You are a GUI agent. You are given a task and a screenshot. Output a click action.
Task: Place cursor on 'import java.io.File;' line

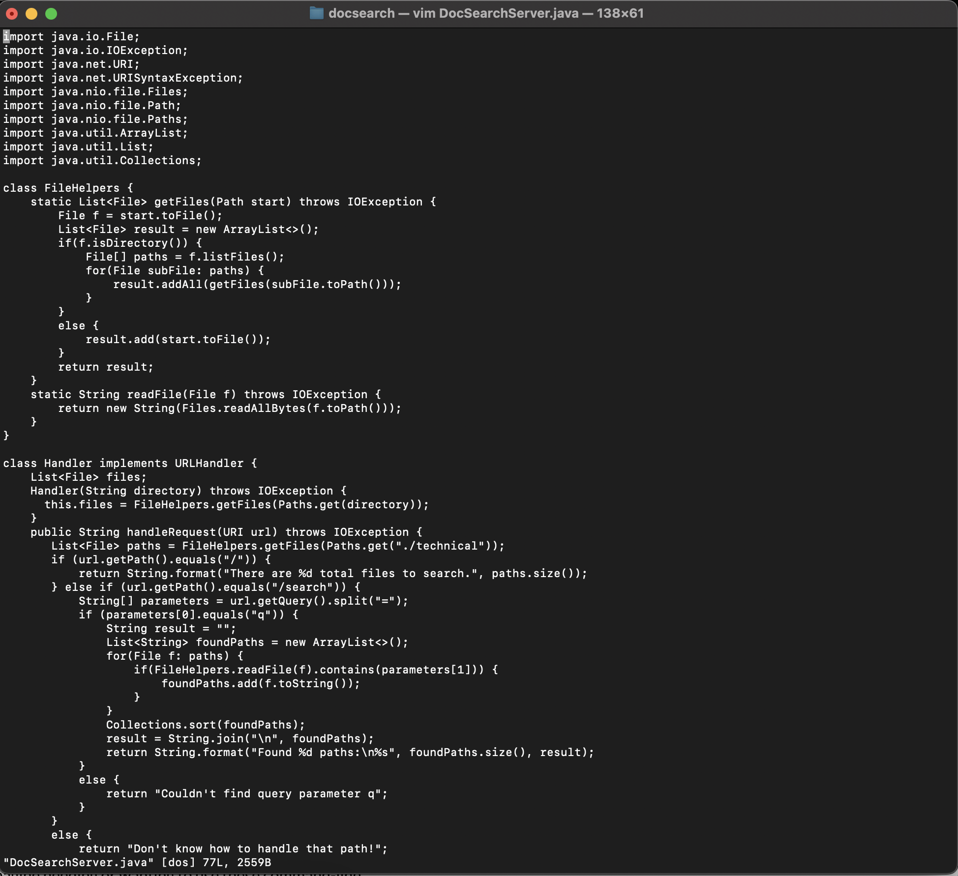(72, 37)
